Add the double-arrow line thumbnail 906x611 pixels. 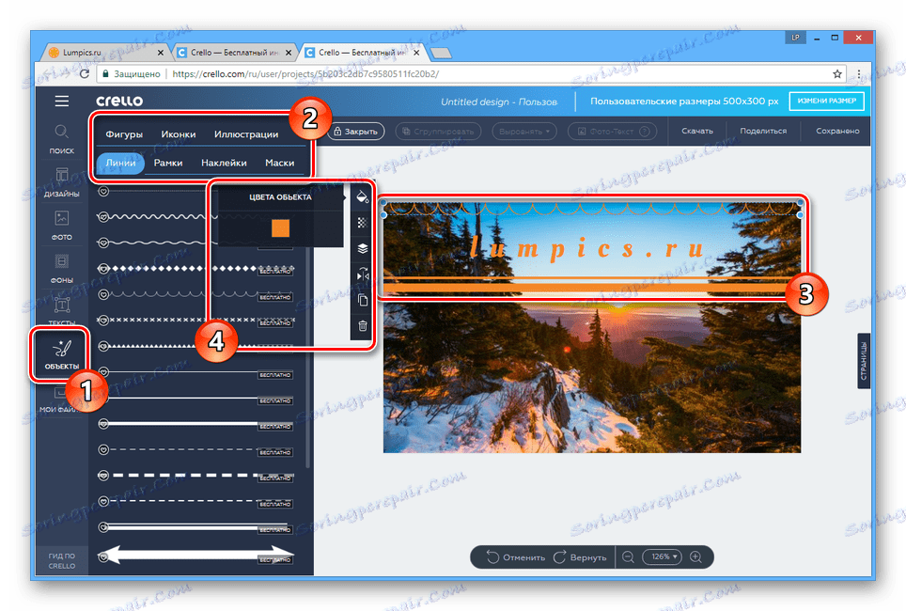[x=195, y=555]
